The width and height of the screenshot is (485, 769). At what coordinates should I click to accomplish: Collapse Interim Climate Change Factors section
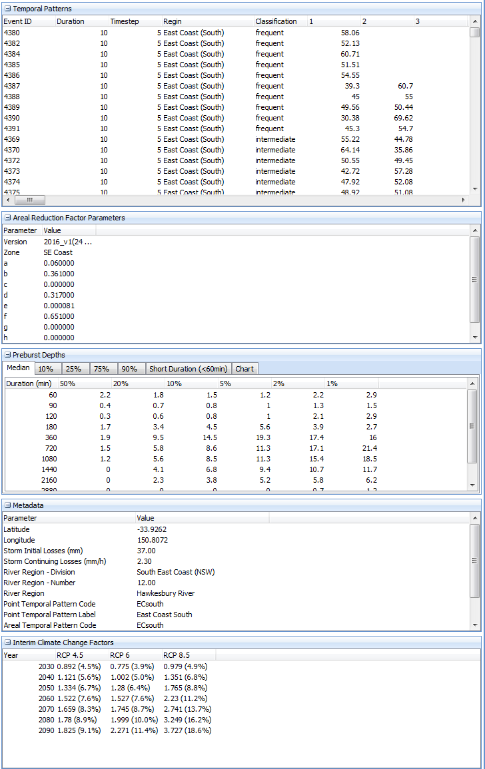coord(7,642)
